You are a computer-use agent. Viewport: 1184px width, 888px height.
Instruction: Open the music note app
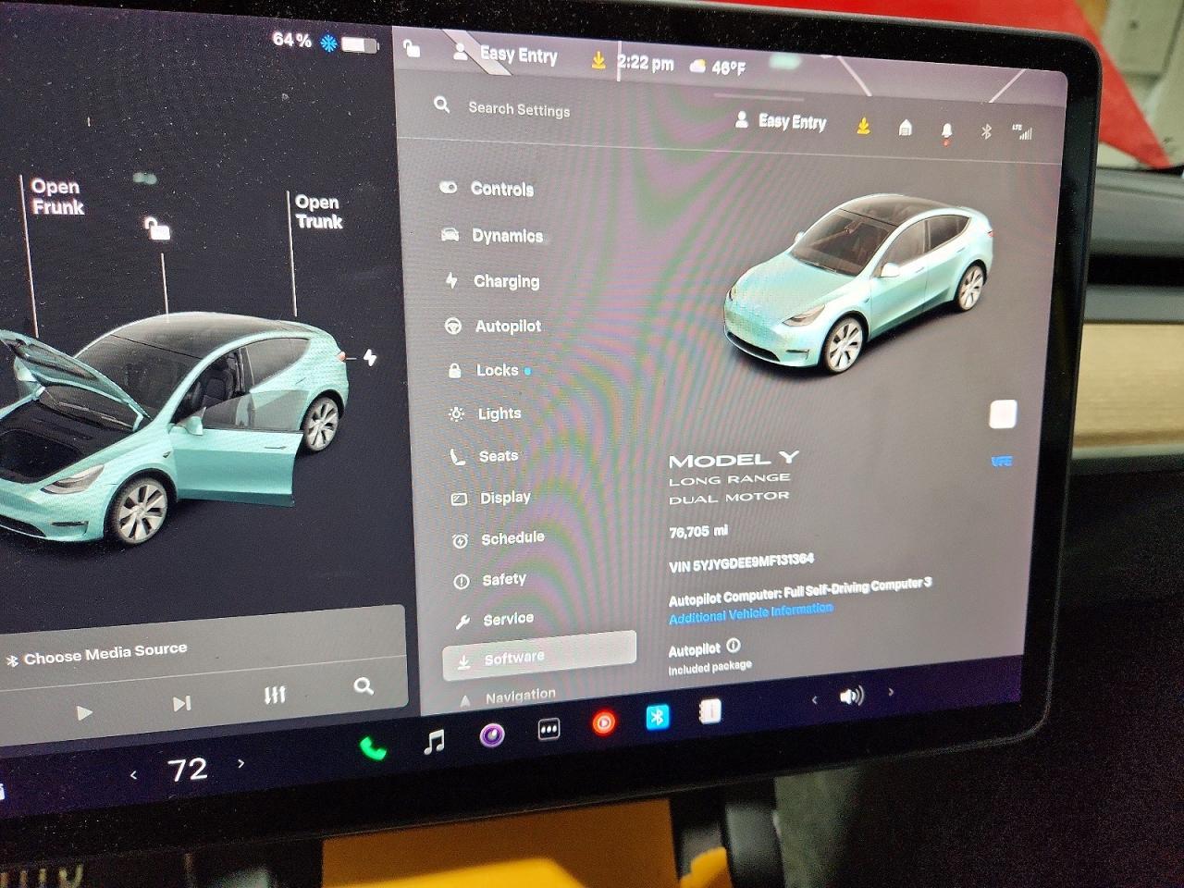[x=434, y=741]
